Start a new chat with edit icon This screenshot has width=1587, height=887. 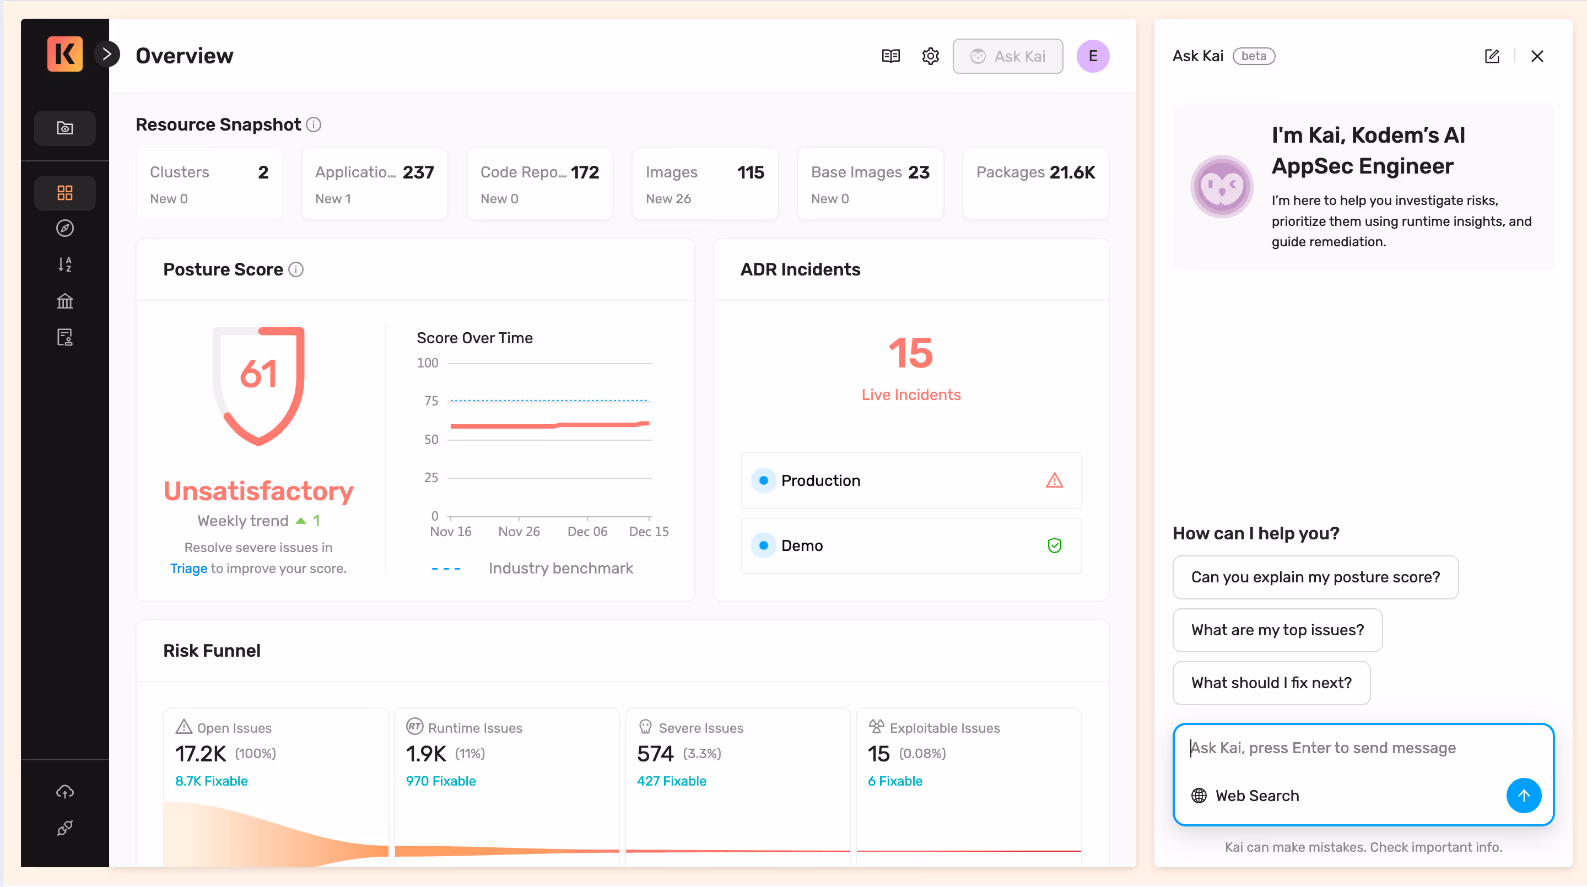(x=1492, y=56)
